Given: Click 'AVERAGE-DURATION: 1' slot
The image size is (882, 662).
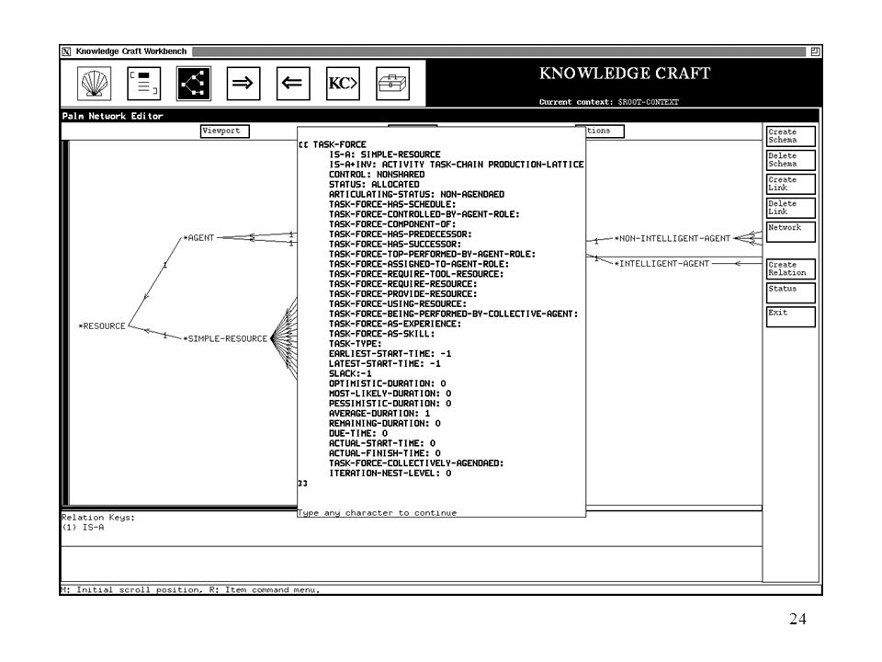Looking at the screenshot, I should pos(379,413).
